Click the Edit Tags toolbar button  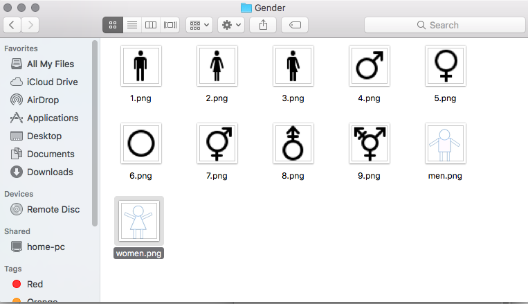pyautogui.click(x=295, y=25)
